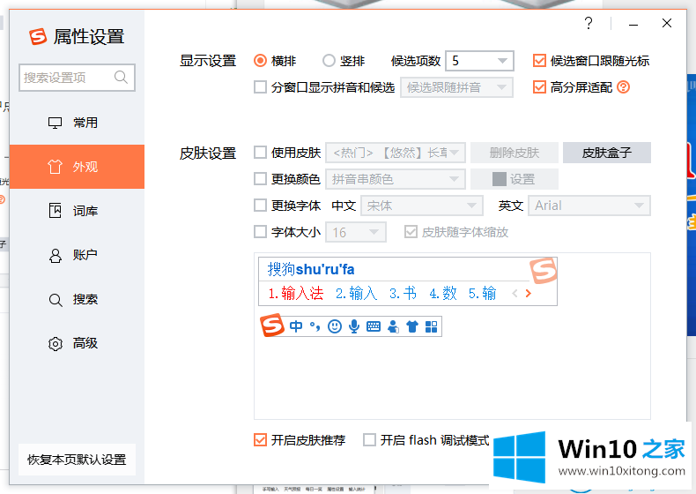
Task: Click candidate 3.书 in the preview
Action: coord(403,294)
